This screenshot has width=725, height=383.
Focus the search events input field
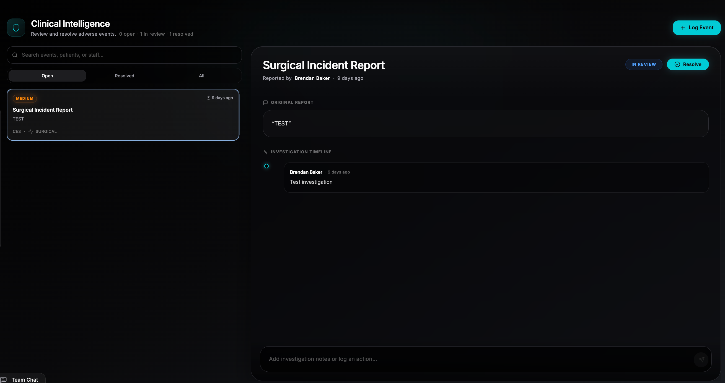coord(124,55)
